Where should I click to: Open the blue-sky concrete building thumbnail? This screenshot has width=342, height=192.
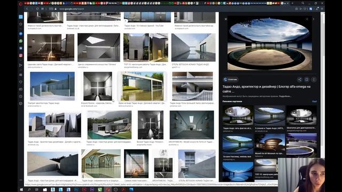[52, 86]
